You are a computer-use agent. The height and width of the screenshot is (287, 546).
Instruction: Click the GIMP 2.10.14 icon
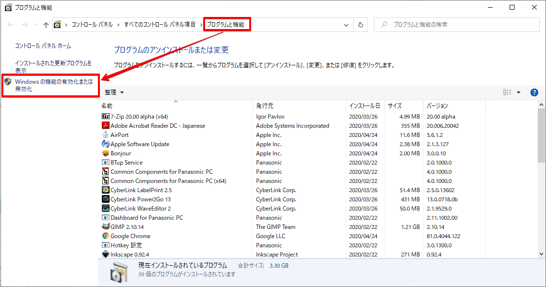point(106,227)
